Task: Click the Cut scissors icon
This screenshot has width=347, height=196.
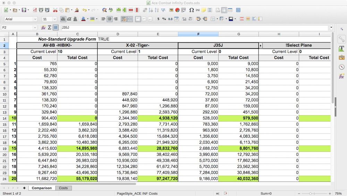Action: coord(55,10)
